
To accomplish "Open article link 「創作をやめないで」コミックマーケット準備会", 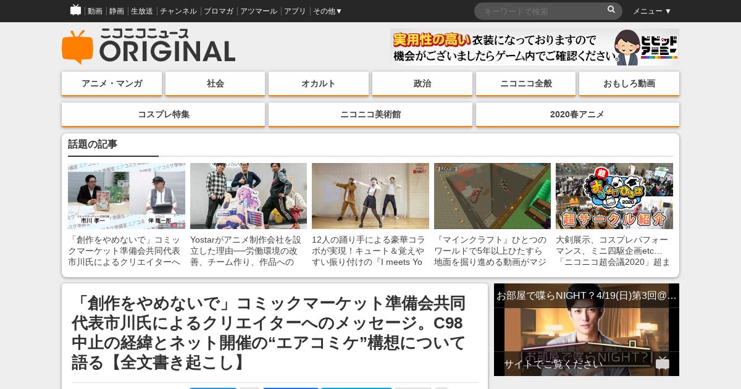I will tap(125, 251).
